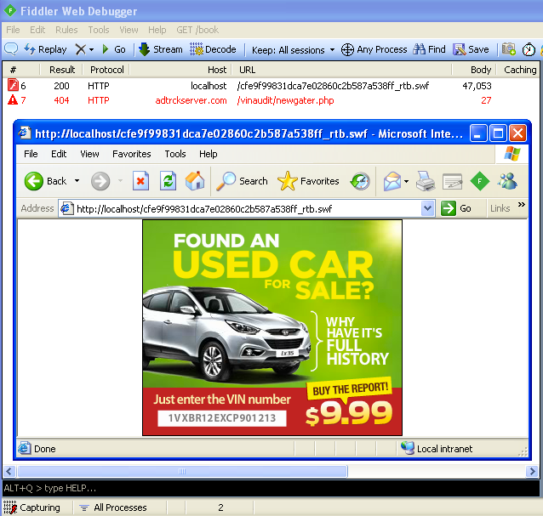Viewport: 543px width, 516px height.
Task: Open Find sessions binoculars tool
Action: [x=429, y=49]
